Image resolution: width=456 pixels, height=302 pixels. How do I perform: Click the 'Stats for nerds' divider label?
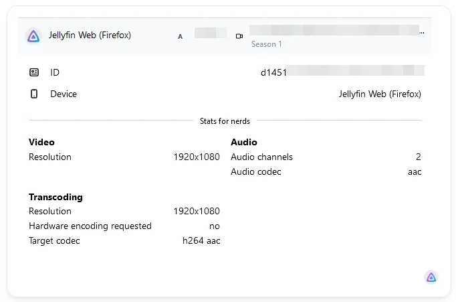click(225, 121)
